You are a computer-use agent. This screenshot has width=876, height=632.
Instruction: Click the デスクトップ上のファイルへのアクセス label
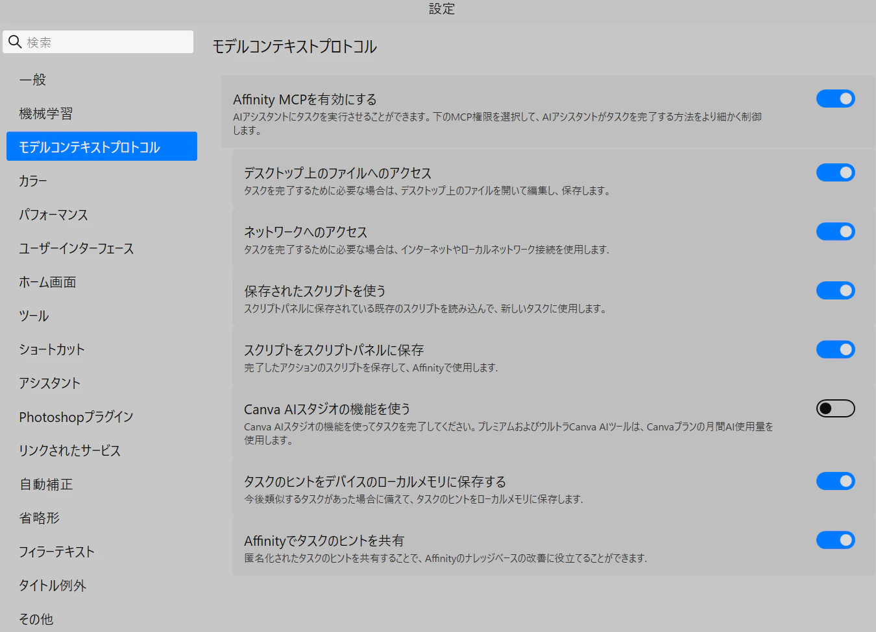337,173
